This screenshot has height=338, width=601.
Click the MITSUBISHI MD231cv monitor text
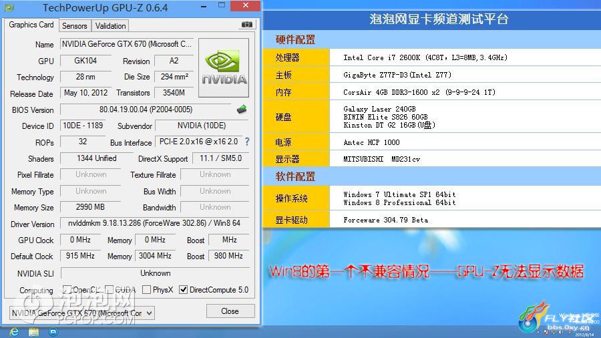(382, 159)
